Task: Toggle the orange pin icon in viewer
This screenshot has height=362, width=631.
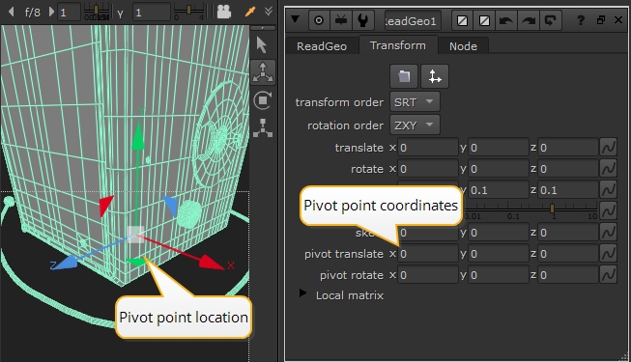Action: (250, 12)
